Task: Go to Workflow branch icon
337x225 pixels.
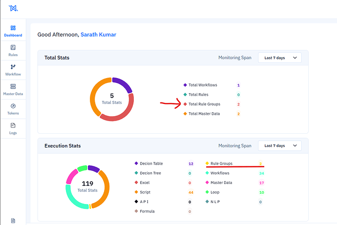Action: coord(13,67)
